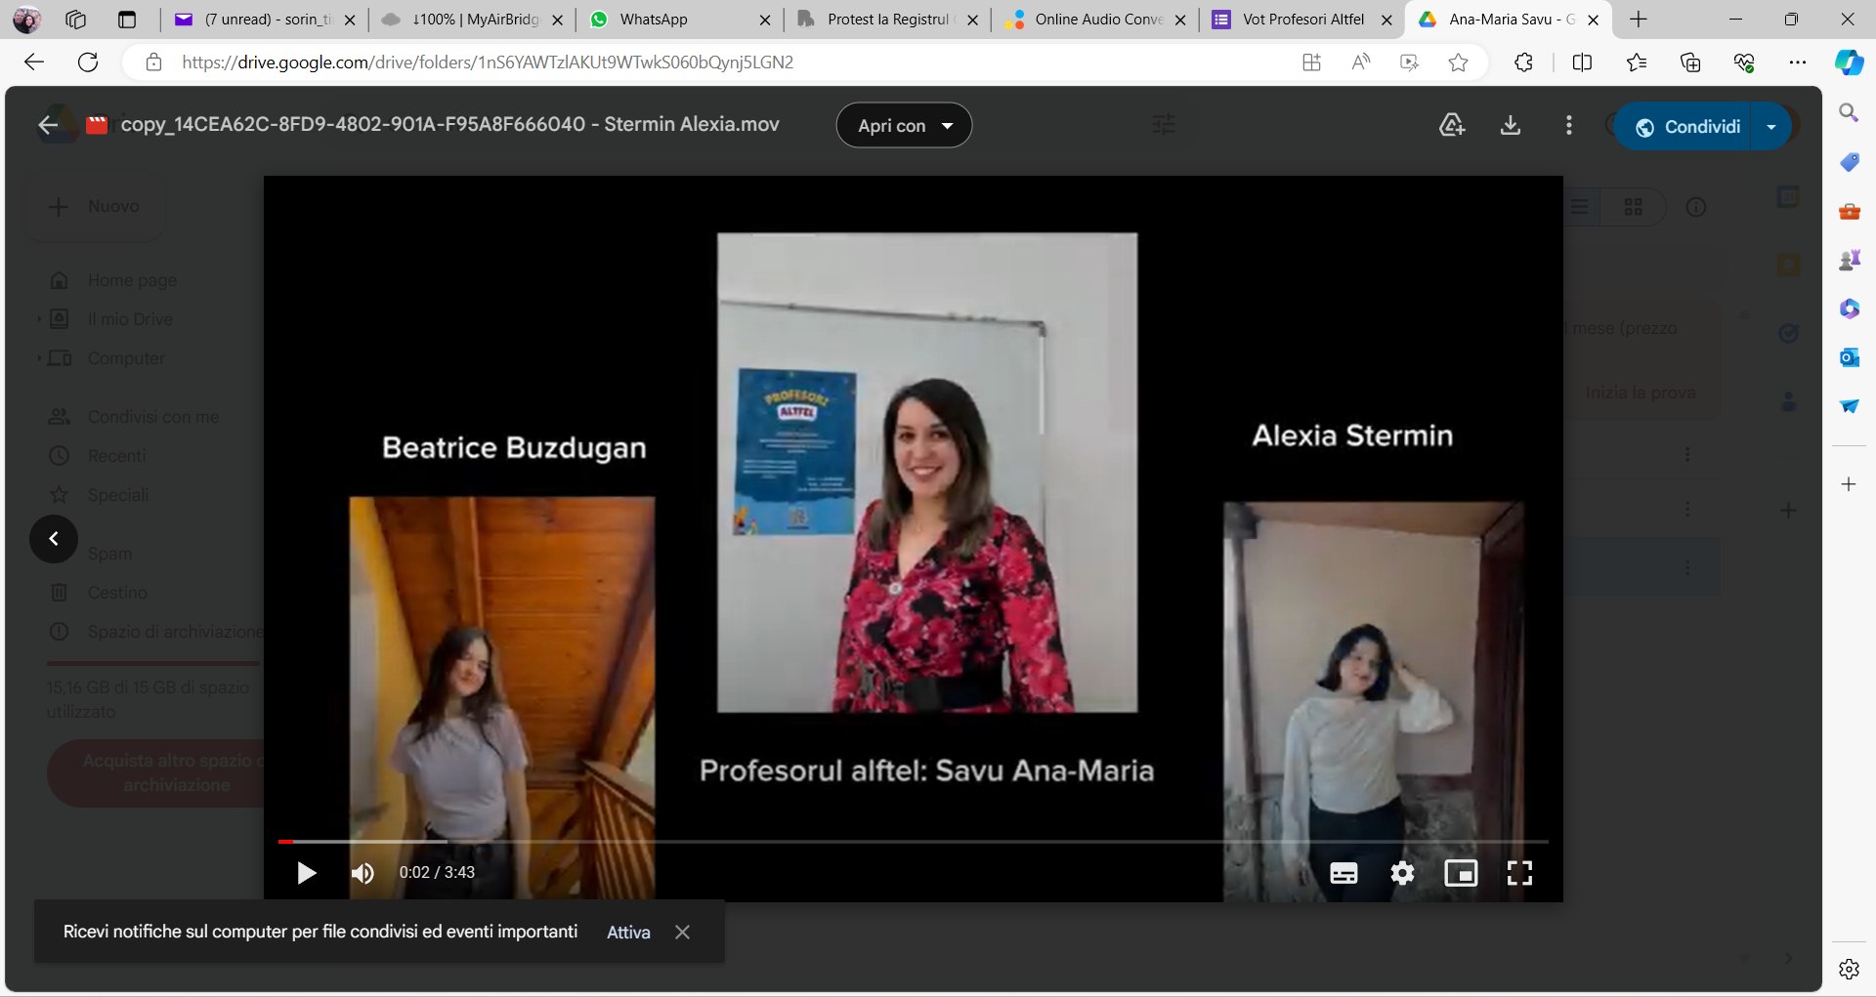Click the add shortcut to Drive icon

tap(1451, 125)
